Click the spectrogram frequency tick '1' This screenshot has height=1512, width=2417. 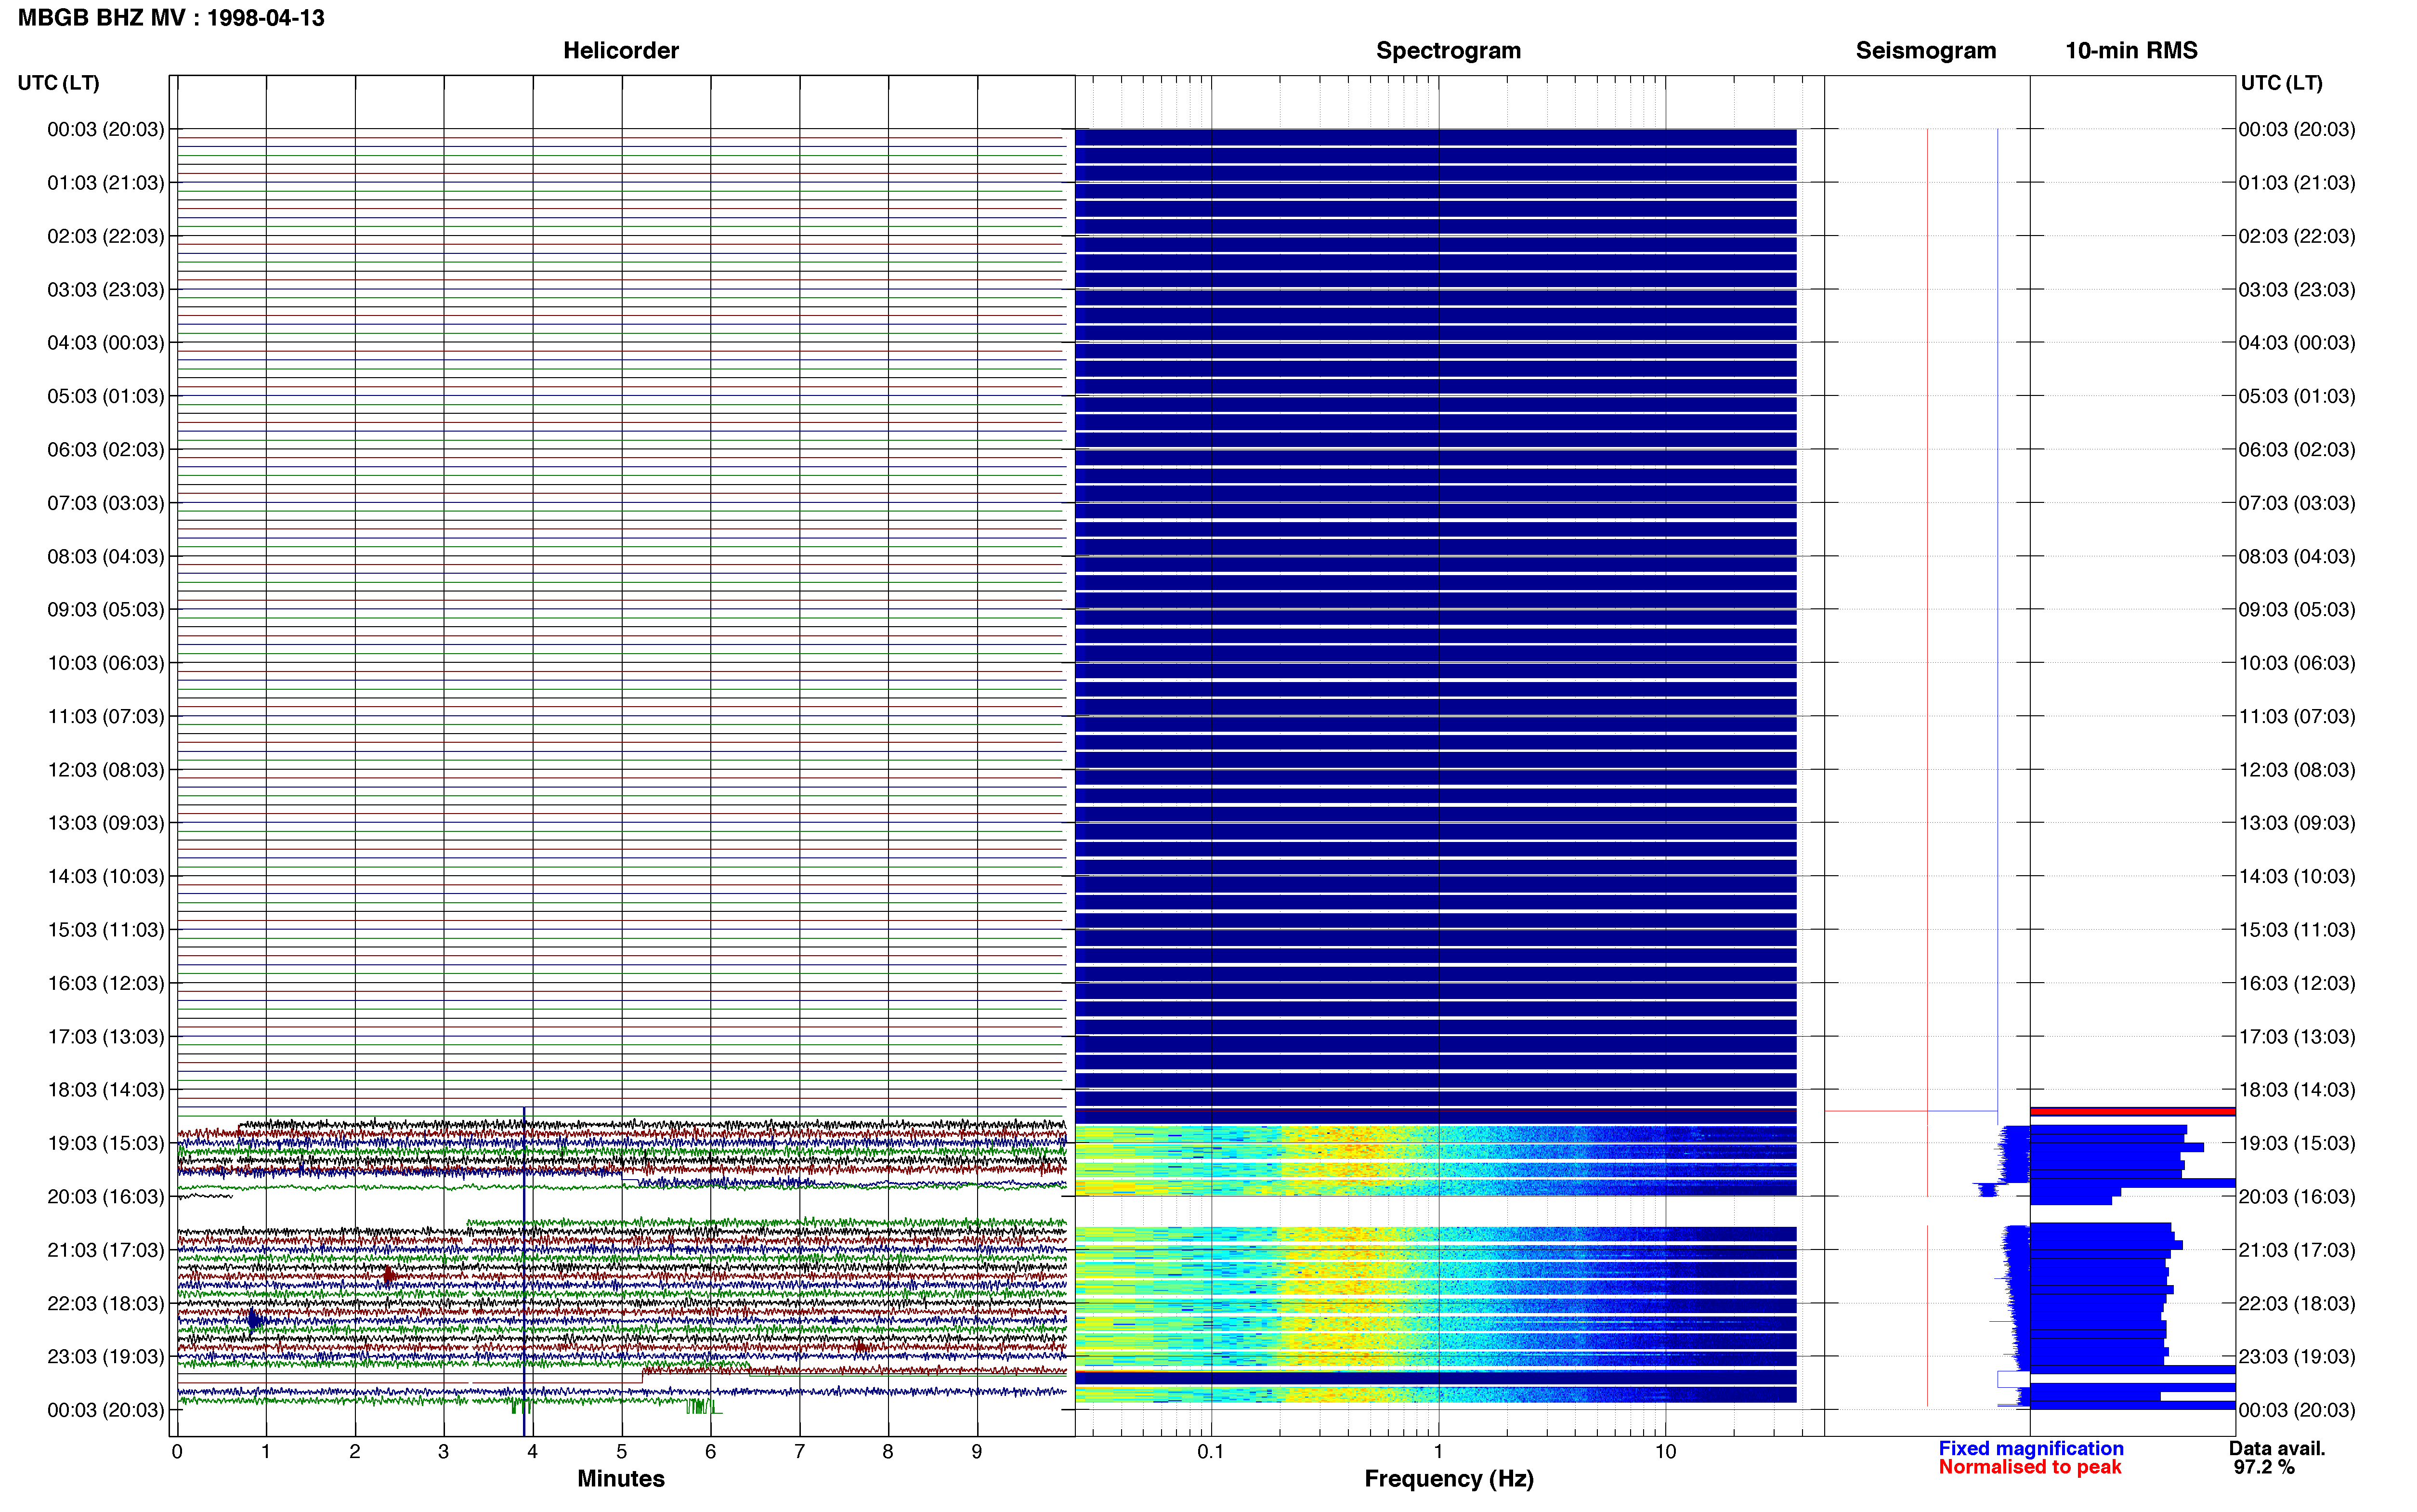pyautogui.click(x=1438, y=1451)
